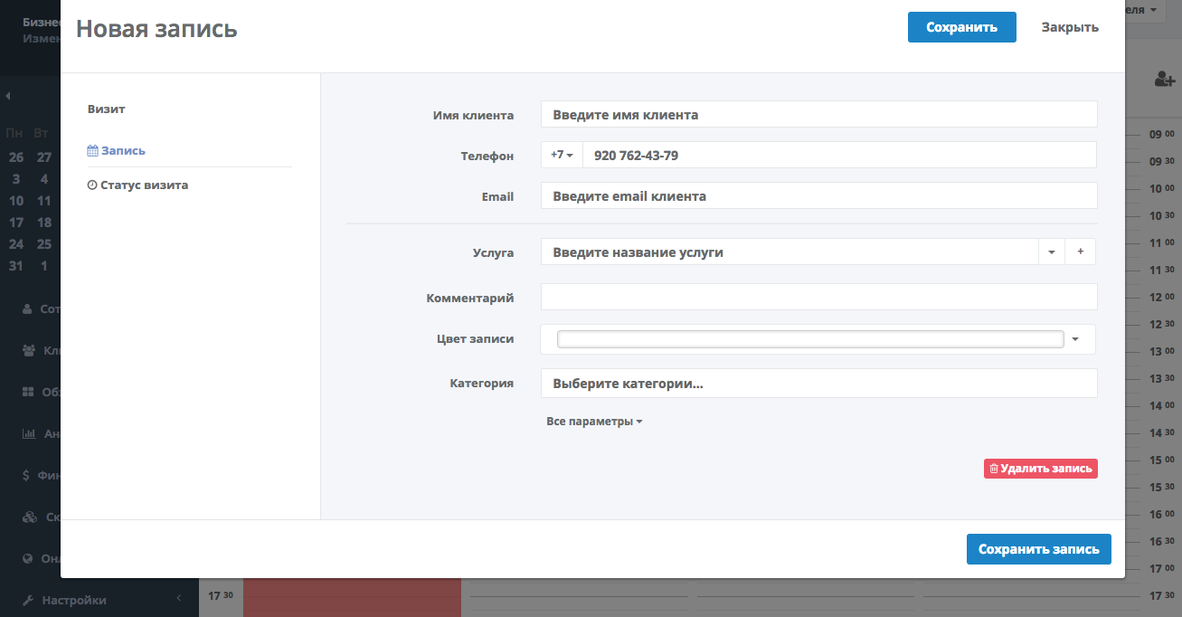
Task: Open the +7 country code dropdown
Action: [x=562, y=155]
